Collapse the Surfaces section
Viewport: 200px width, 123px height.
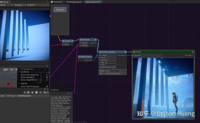[19, 72]
